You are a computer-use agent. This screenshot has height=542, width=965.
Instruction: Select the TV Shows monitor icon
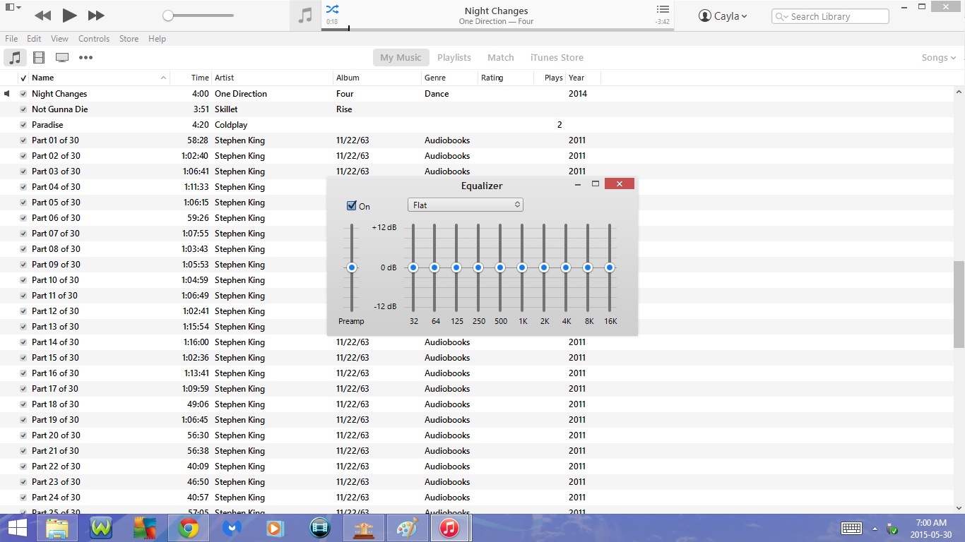point(62,58)
